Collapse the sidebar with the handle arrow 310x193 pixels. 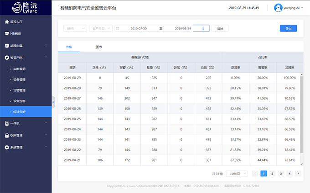pyautogui.click(x=53, y=102)
